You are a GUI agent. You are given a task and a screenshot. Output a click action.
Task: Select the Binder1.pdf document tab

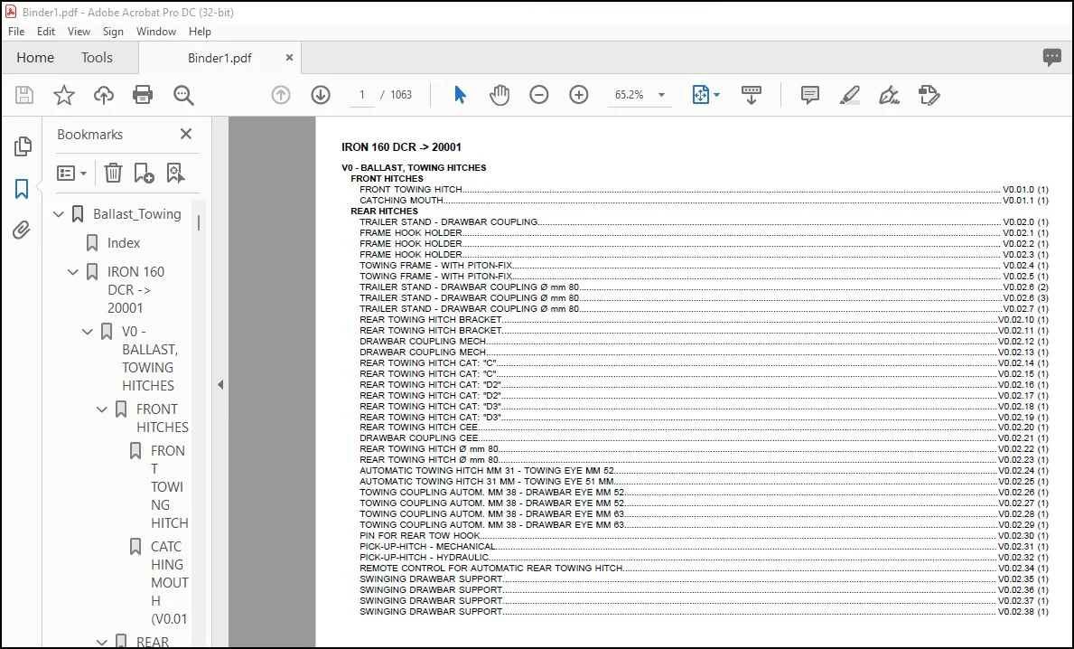coord(219,58)
